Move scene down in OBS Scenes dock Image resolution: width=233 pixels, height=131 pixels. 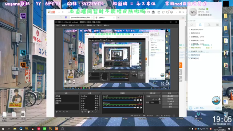67,112
